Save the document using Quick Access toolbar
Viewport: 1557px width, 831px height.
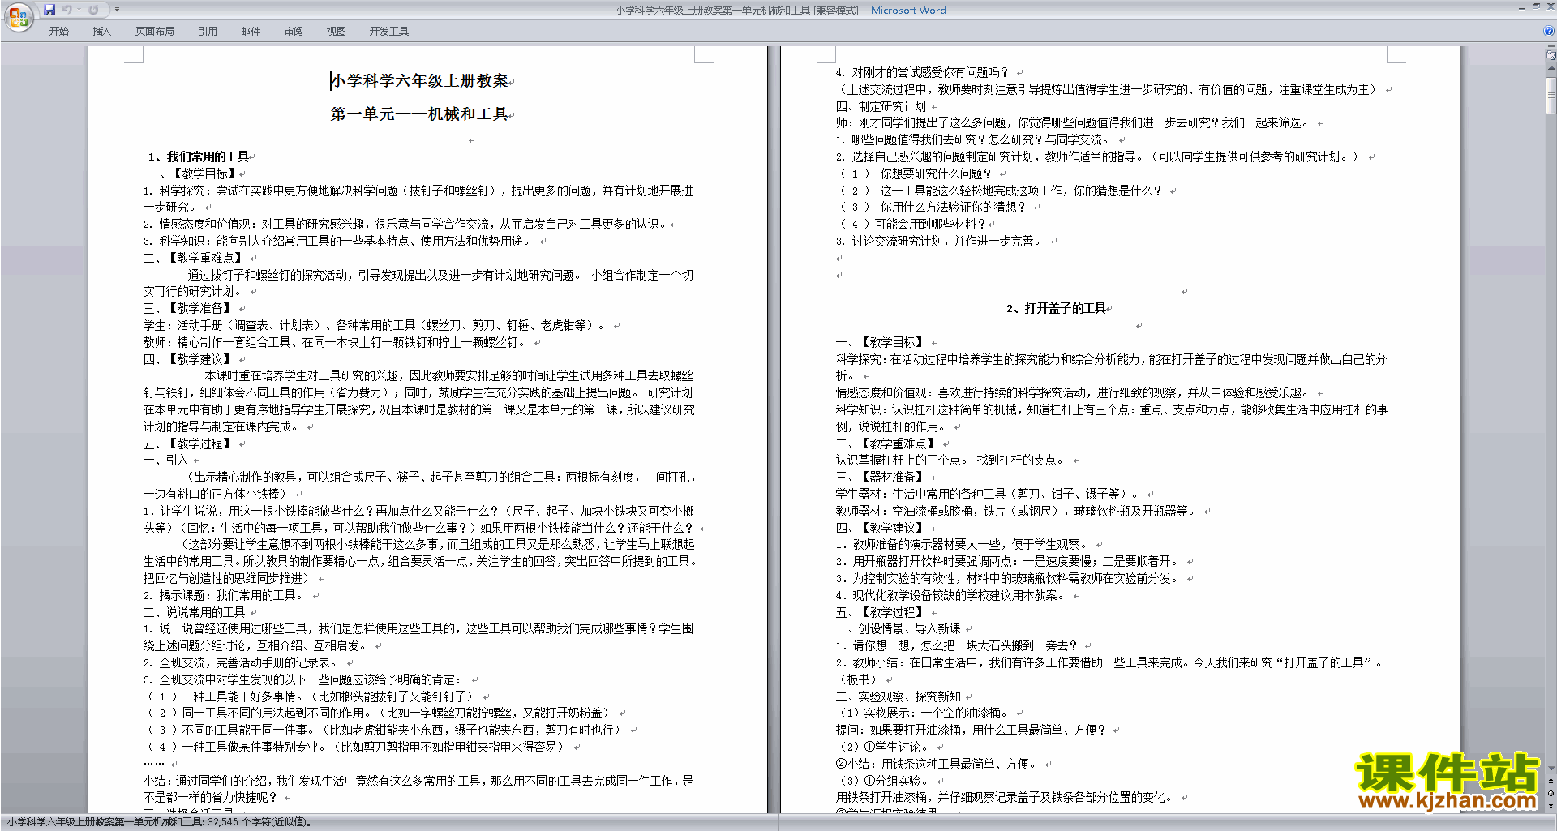tap(49, 10)
